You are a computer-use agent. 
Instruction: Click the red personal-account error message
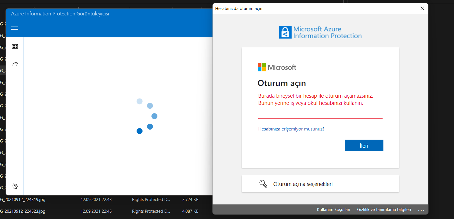(x=315, y=99)
